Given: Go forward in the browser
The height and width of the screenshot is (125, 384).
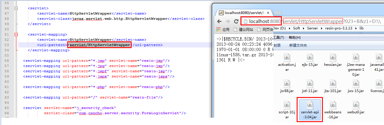Looking at the screenshot, I should click(x=228, y=21).
